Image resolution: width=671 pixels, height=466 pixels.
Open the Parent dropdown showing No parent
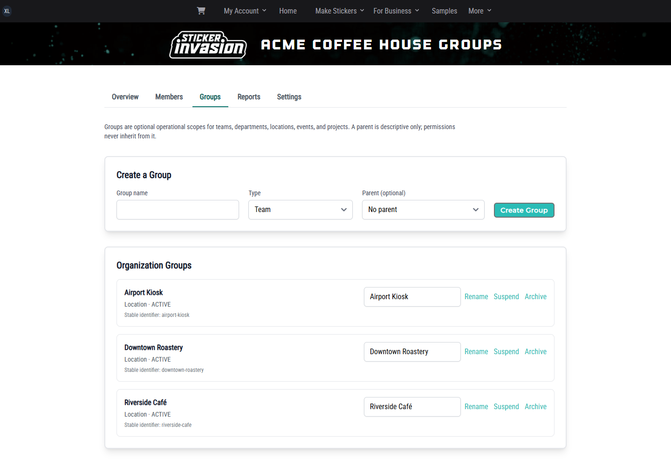tap(423, 210)
